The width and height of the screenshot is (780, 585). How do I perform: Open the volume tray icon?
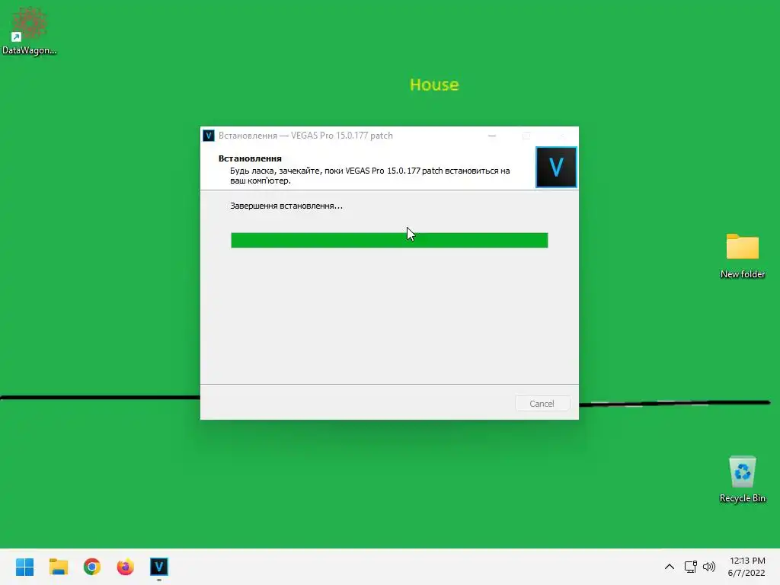[709, 567]
